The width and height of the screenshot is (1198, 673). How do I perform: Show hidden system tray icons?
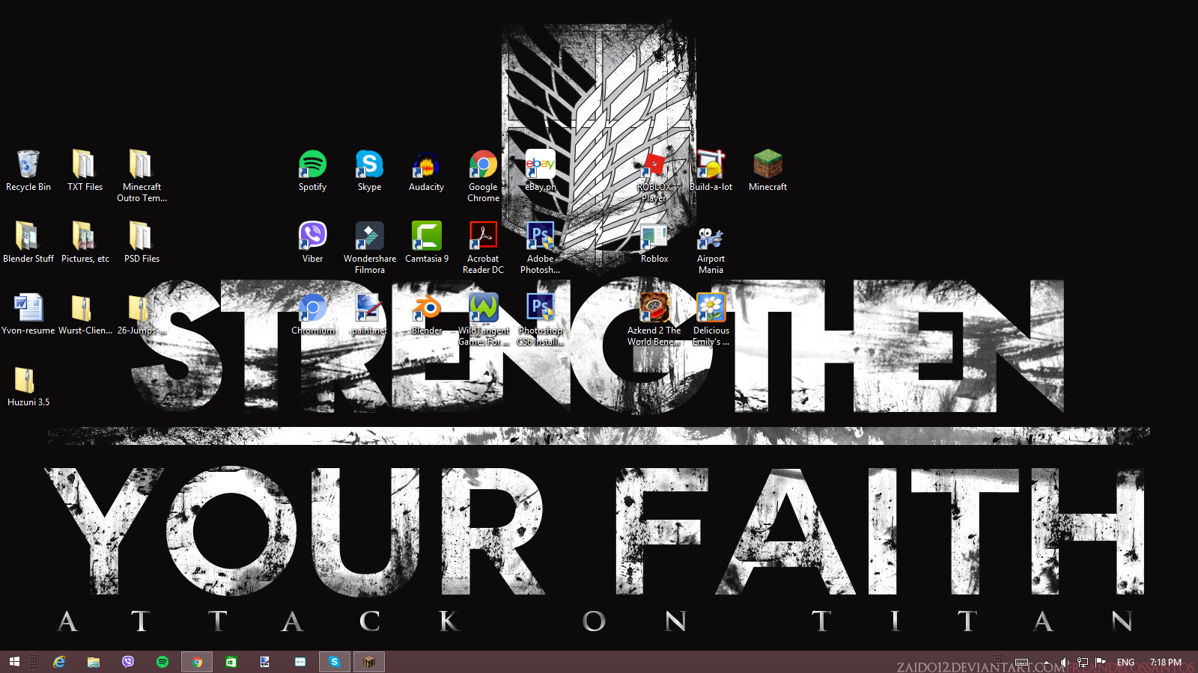(x=1047, y=662)
